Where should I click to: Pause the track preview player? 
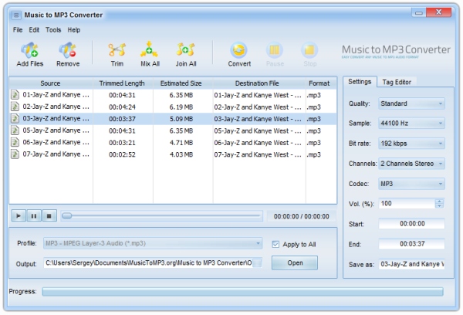click(x=34, y=215)
